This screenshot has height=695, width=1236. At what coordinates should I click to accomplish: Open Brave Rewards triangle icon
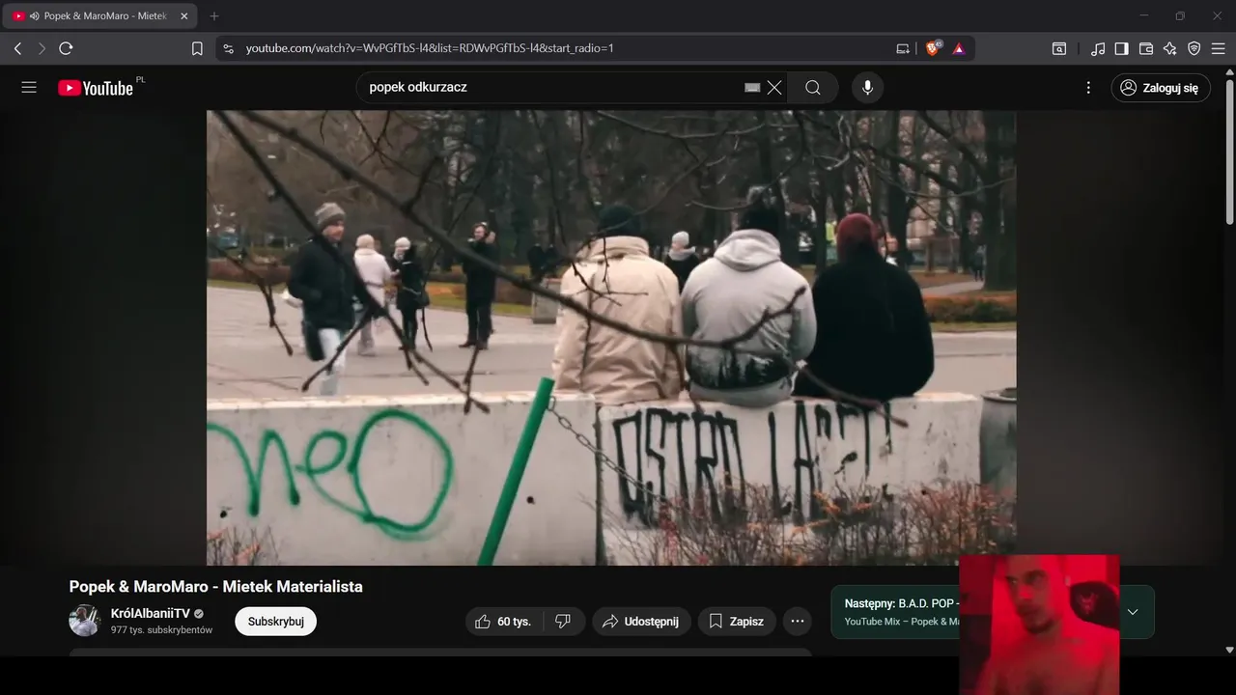click(959, 48)
